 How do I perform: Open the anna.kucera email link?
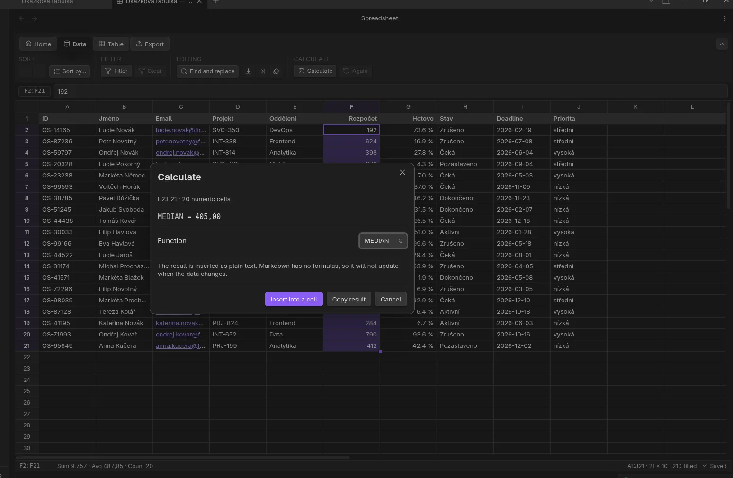(180, 346)
